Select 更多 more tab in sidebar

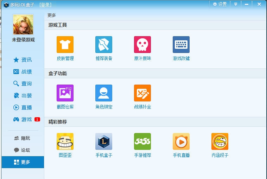pos(23,162)
